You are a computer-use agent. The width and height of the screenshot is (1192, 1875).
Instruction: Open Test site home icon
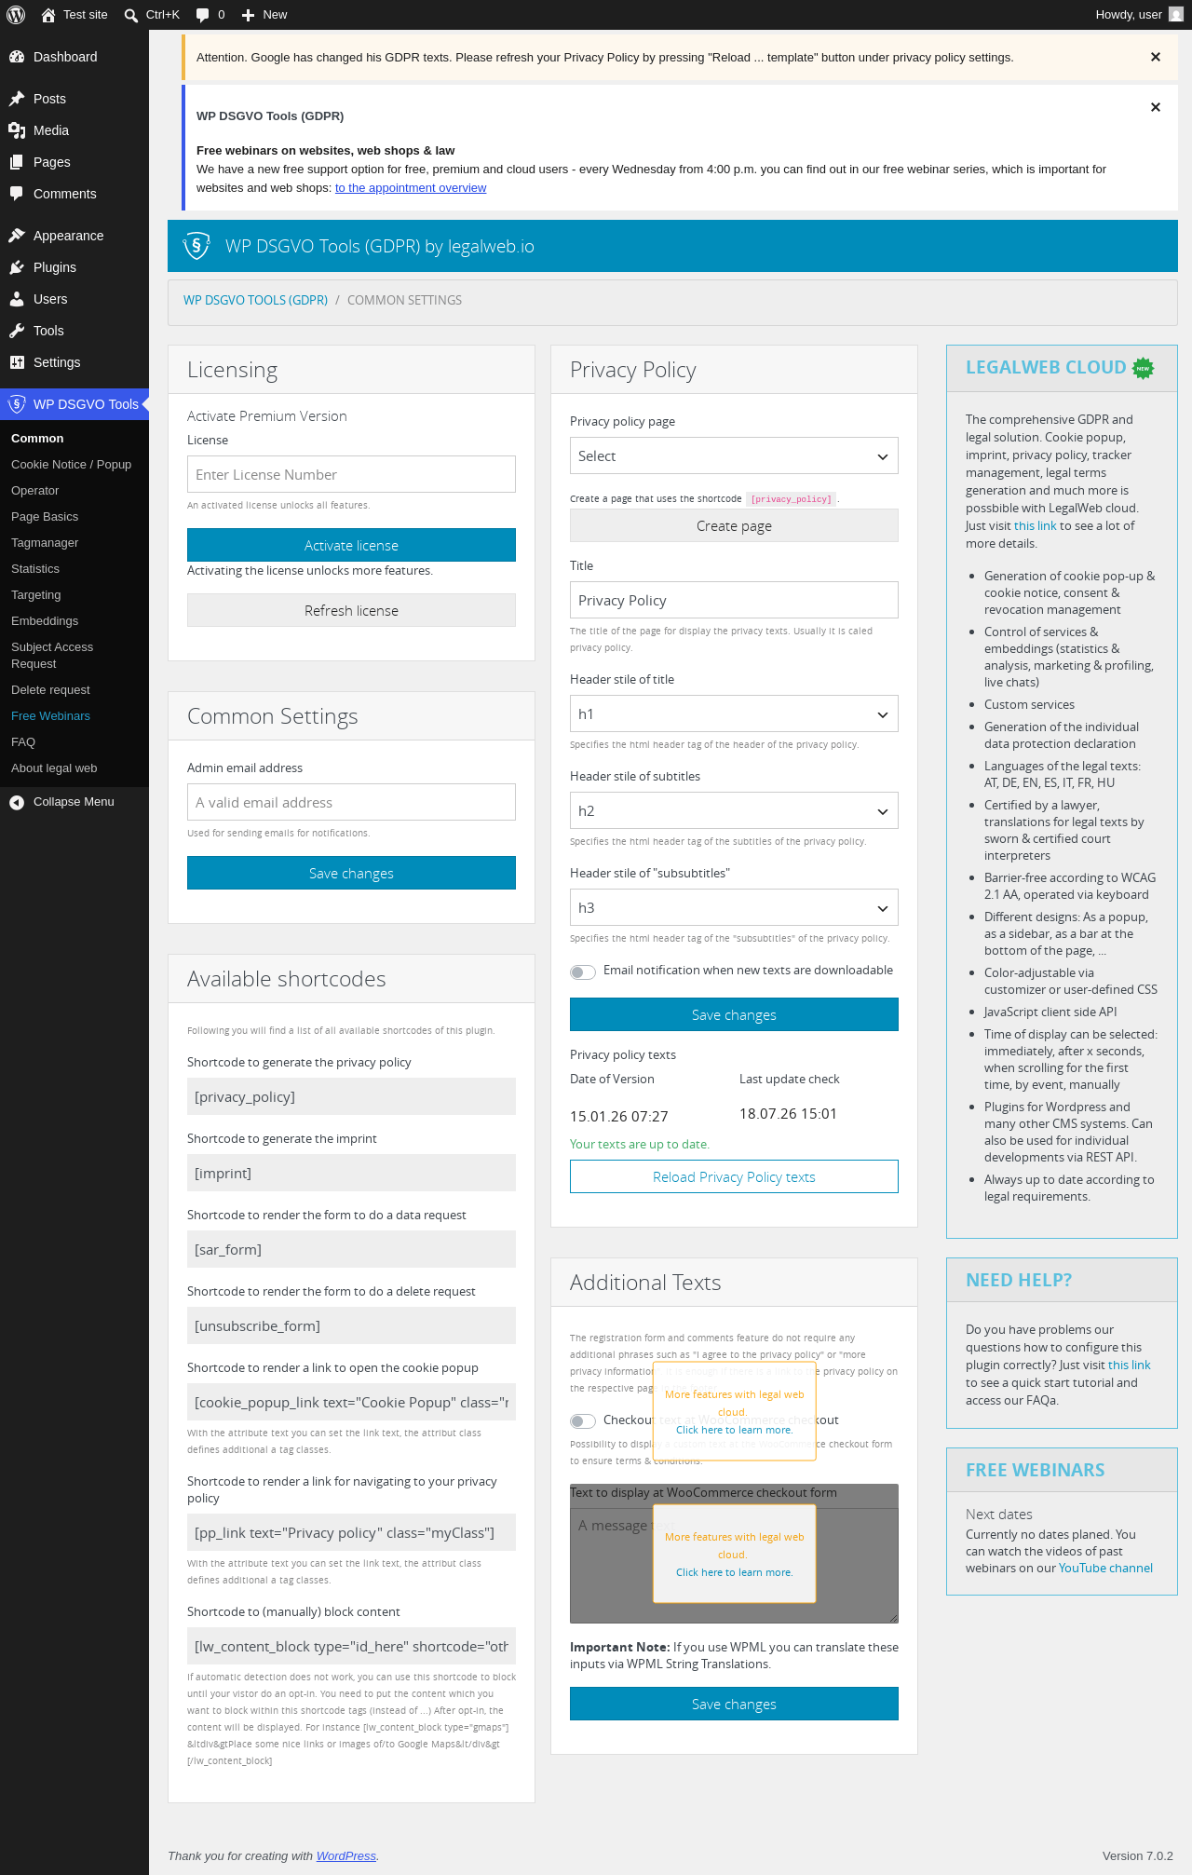pyautogui.click(x=48, y=15)
